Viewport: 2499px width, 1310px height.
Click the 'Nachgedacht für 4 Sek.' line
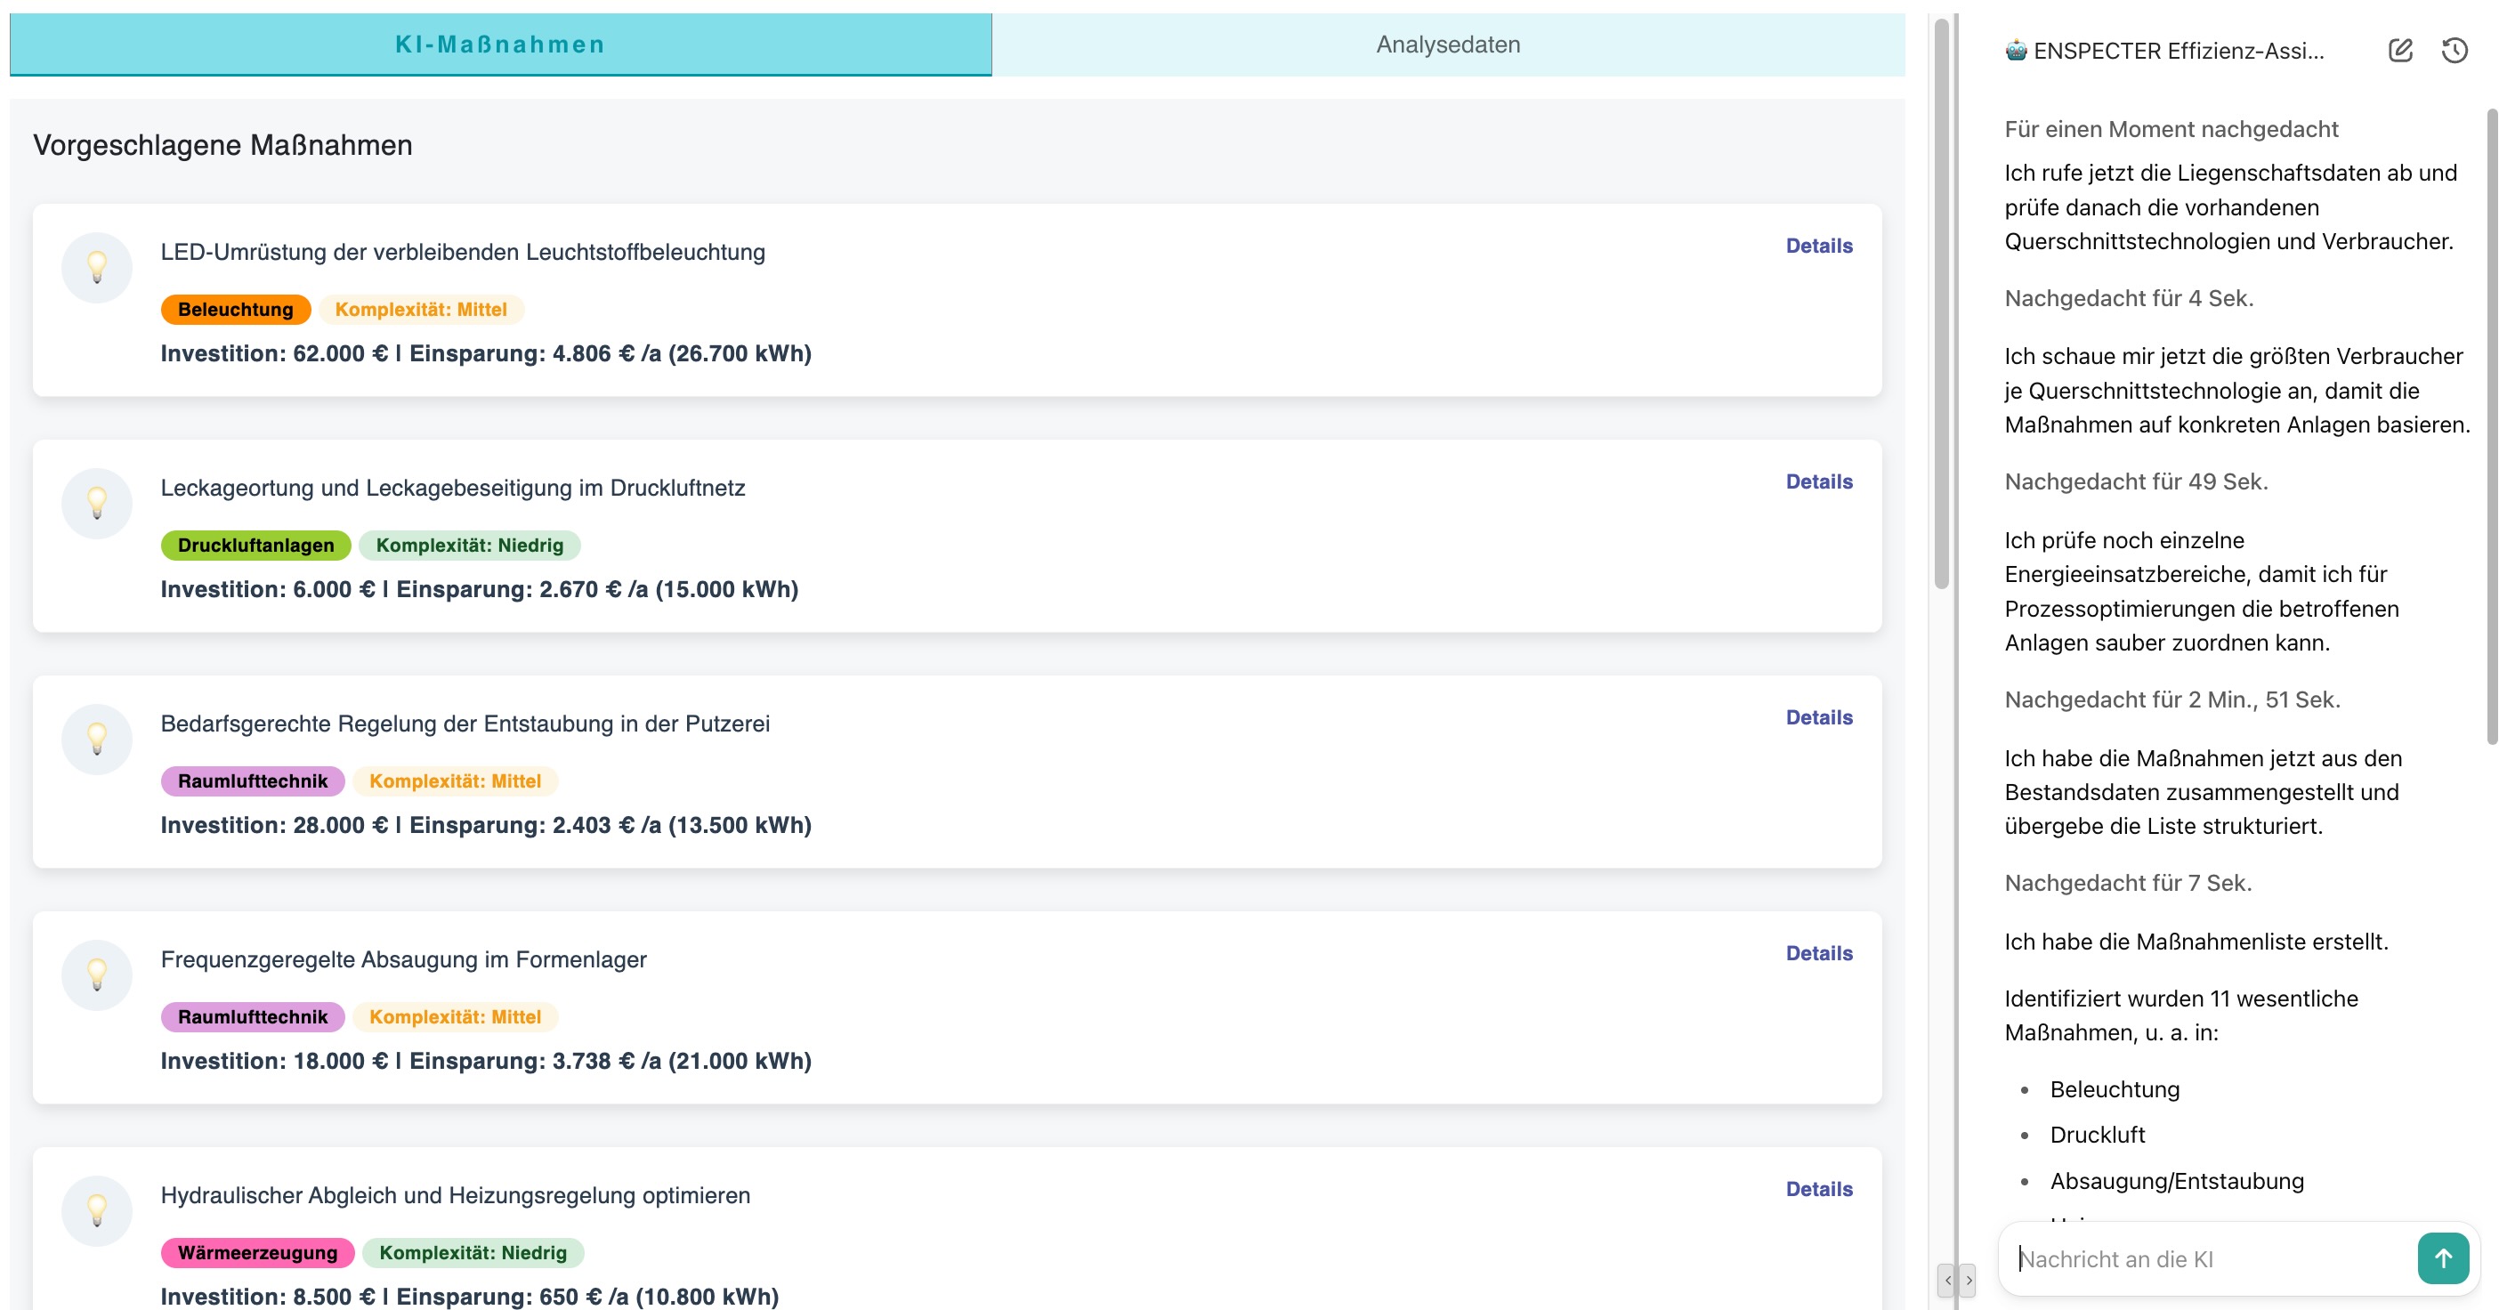2129,298
